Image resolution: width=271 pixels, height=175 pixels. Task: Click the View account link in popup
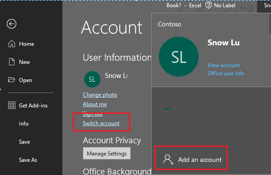223,65
